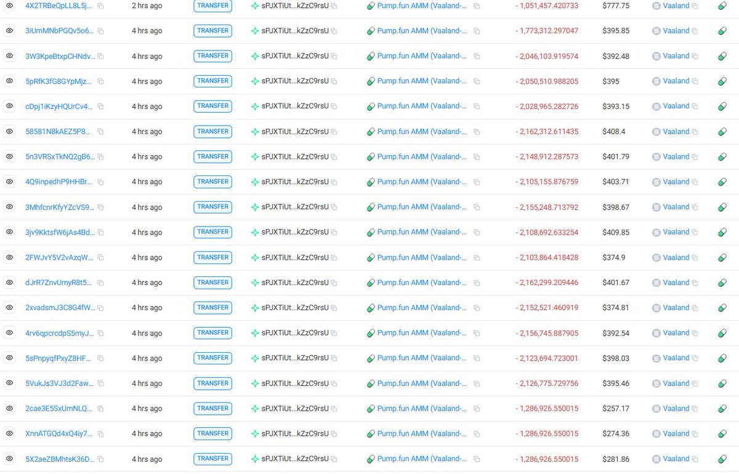
Task: Select the value $401.67
Action: pos(616,283)
